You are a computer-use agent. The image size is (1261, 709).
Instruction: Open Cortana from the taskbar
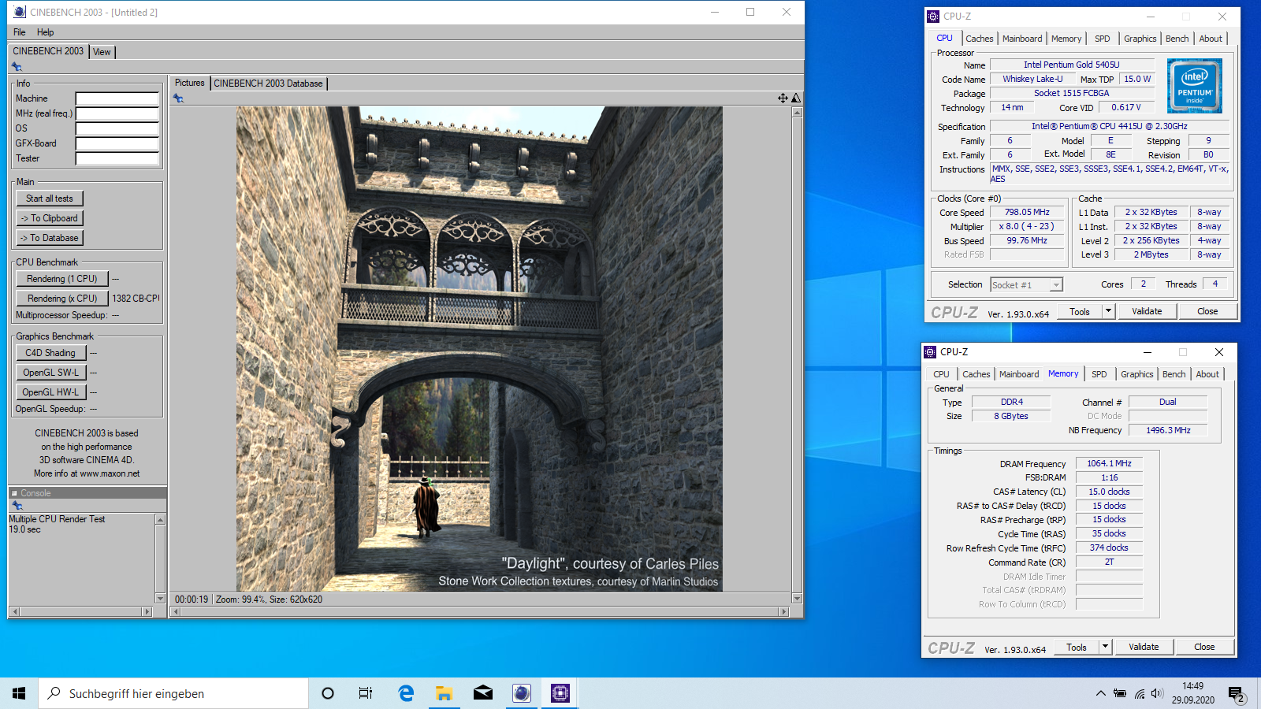click(x=328, y=693)
